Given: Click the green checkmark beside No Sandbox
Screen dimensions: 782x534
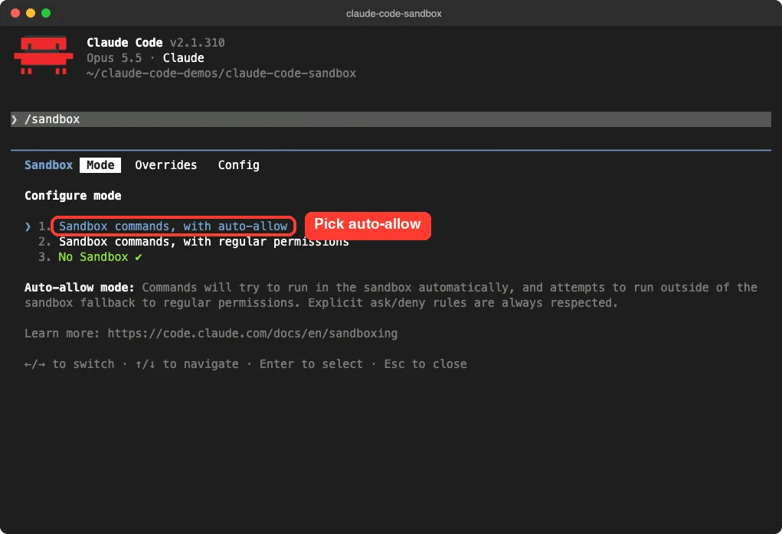Looking at the screenshot, I should 138,257.
